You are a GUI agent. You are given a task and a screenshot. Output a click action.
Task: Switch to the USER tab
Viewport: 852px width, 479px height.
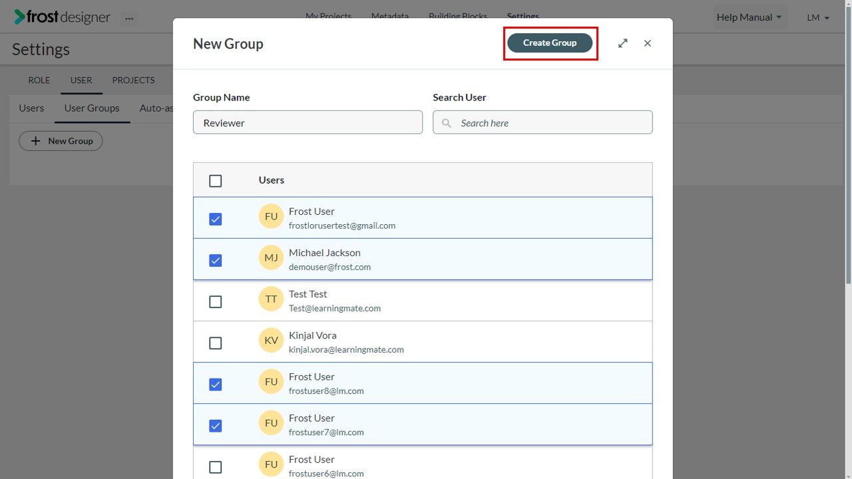(x=81, y=80)
